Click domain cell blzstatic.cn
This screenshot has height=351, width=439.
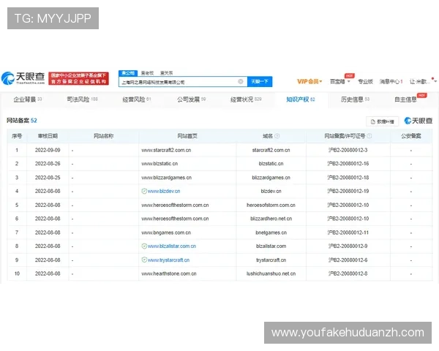(x=271, y=164)
